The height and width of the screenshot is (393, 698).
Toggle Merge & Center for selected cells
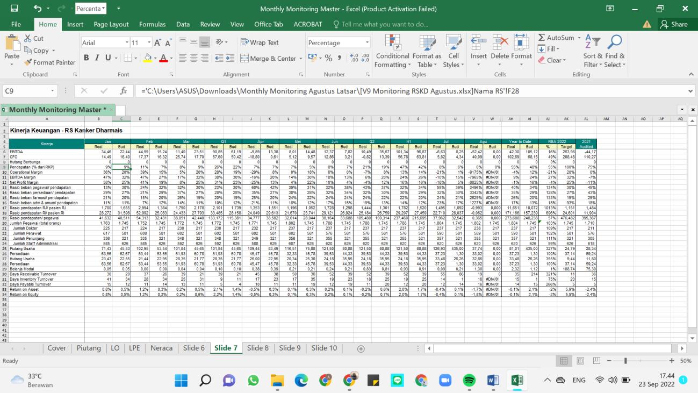pos(268,58)
